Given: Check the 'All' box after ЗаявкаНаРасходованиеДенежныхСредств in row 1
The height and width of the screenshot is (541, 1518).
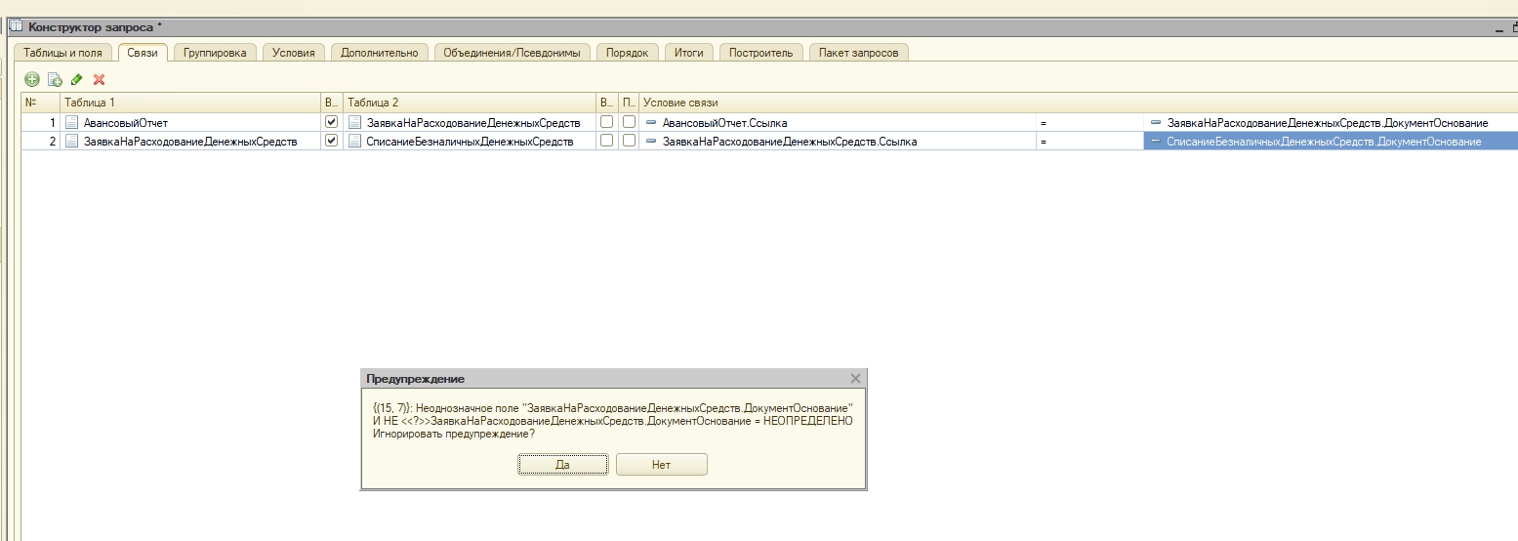Looking at the screenshot, I should click(606, 122).
